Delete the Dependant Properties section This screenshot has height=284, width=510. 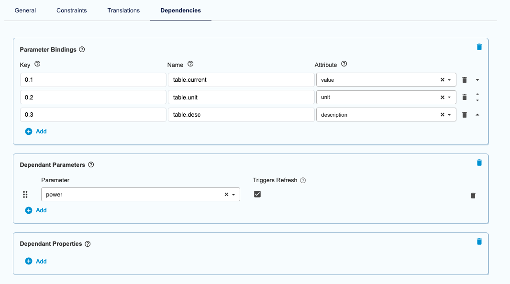coord(479,241)
